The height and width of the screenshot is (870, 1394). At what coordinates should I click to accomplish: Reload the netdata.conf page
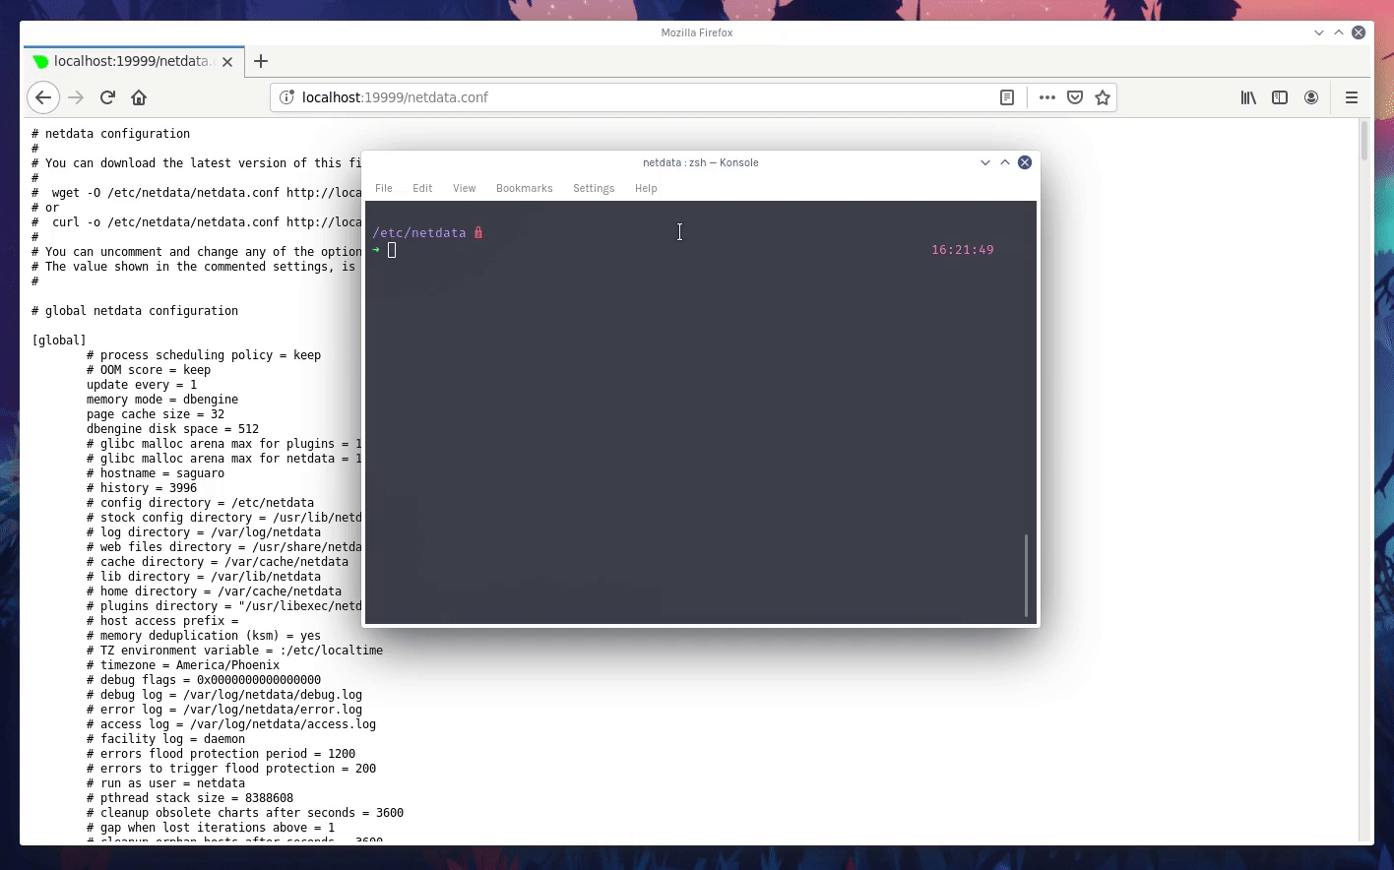pyautogui.click(x=107, y=97)
